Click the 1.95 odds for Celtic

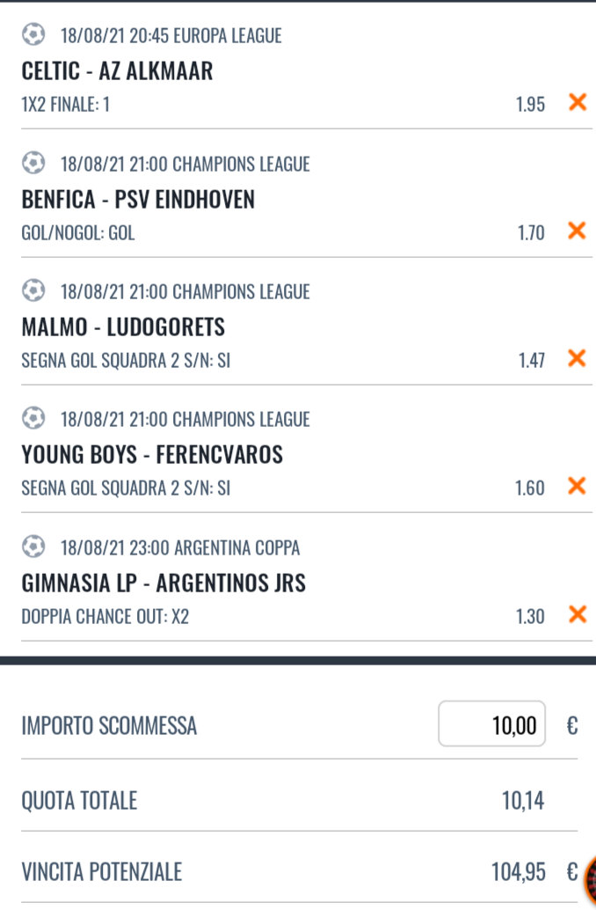(530, 105)
